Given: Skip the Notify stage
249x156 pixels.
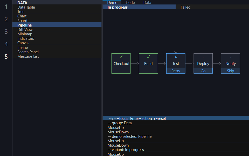Looking at the screenshot, I should tap(230, 71).
